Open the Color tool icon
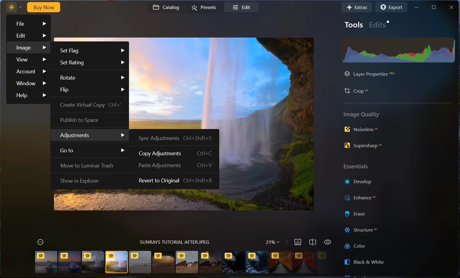The width and height of the screenshot is (460, 278). (347, 246)
